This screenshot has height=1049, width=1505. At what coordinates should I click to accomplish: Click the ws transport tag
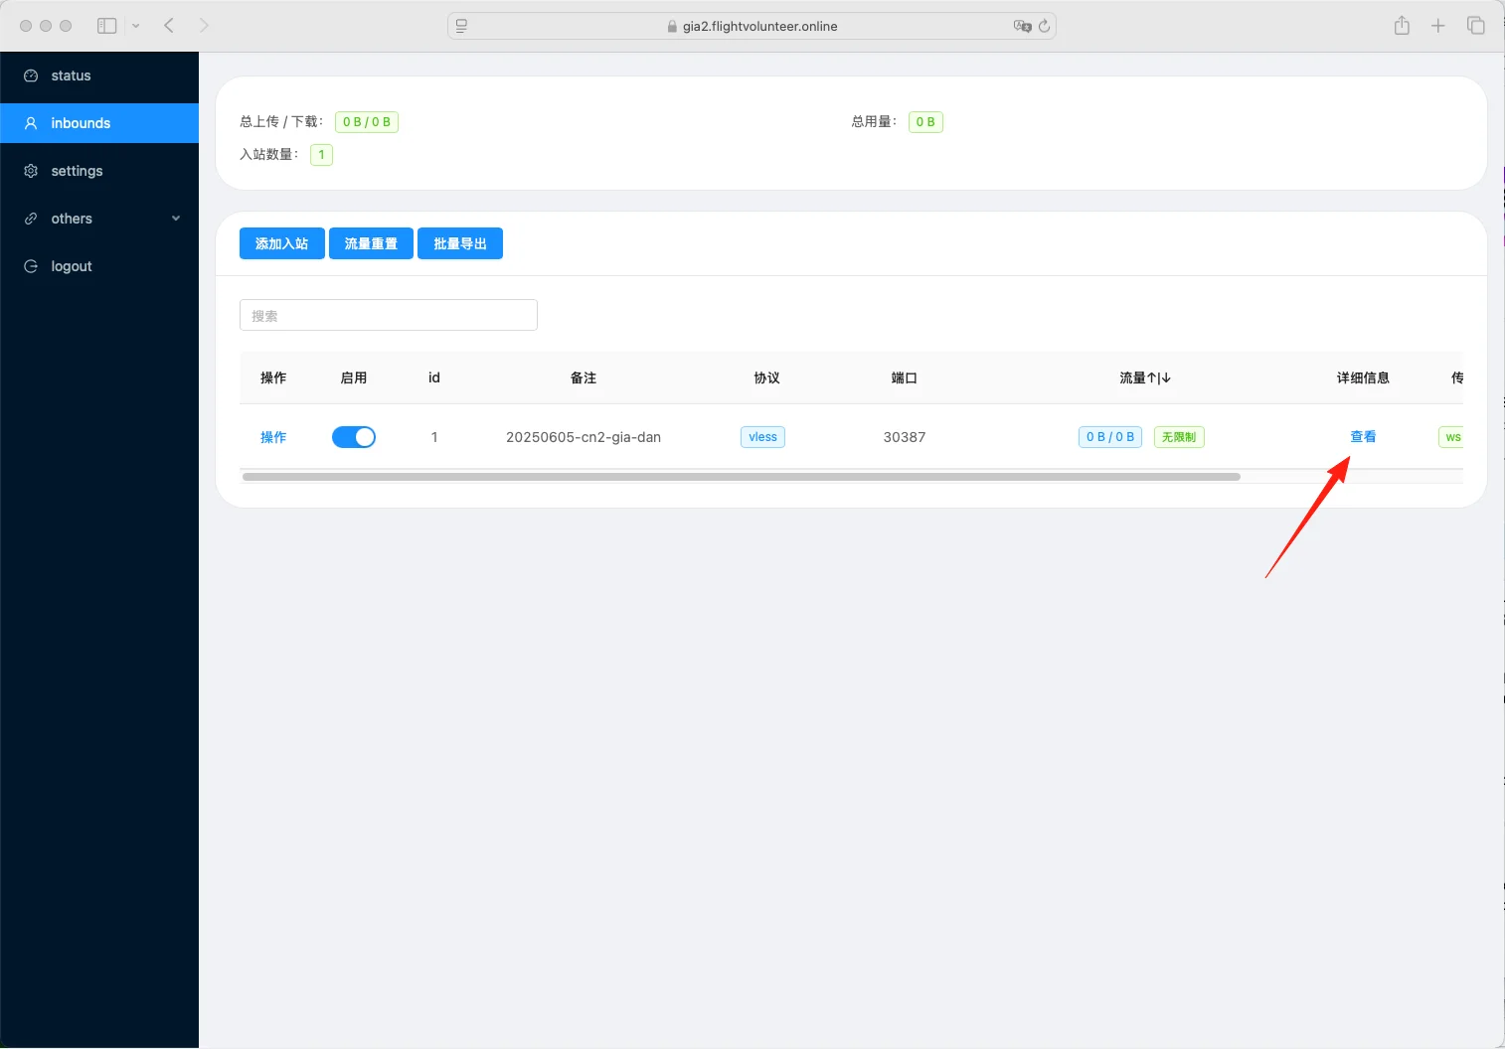pos(1451,437)
